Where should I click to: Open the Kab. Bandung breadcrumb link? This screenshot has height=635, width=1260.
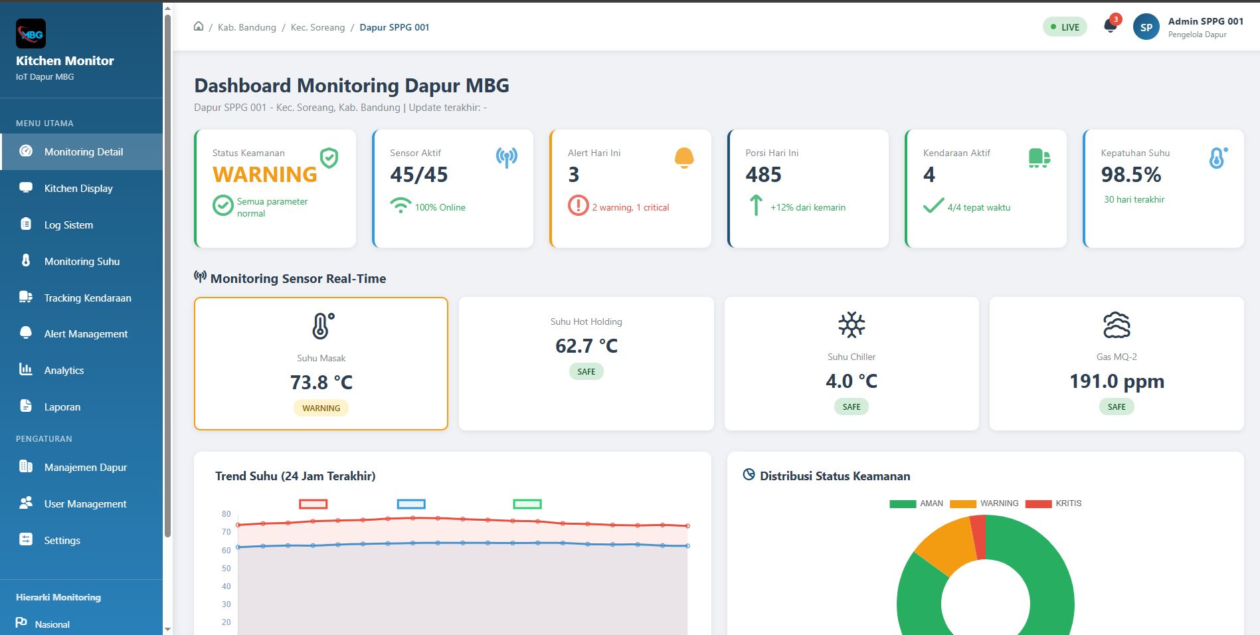point(246,27)
